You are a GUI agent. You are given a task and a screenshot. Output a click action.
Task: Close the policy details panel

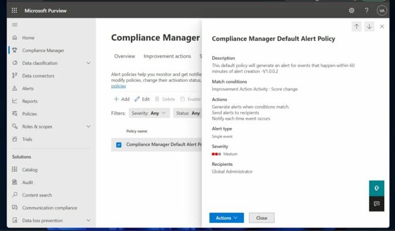pyautogui.click(x=382, y=26)
